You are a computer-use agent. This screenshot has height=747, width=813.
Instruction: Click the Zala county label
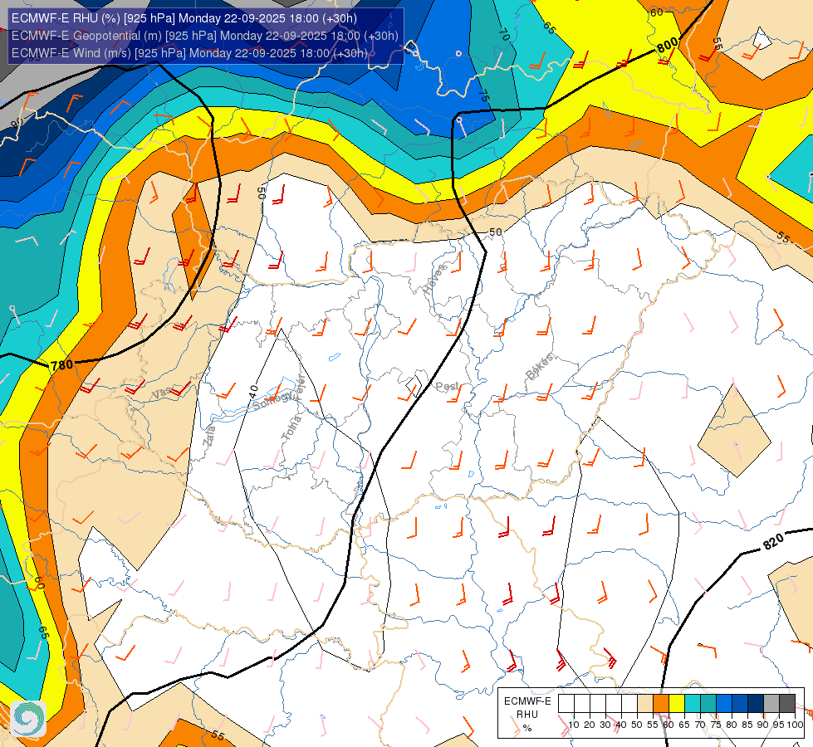209,436
